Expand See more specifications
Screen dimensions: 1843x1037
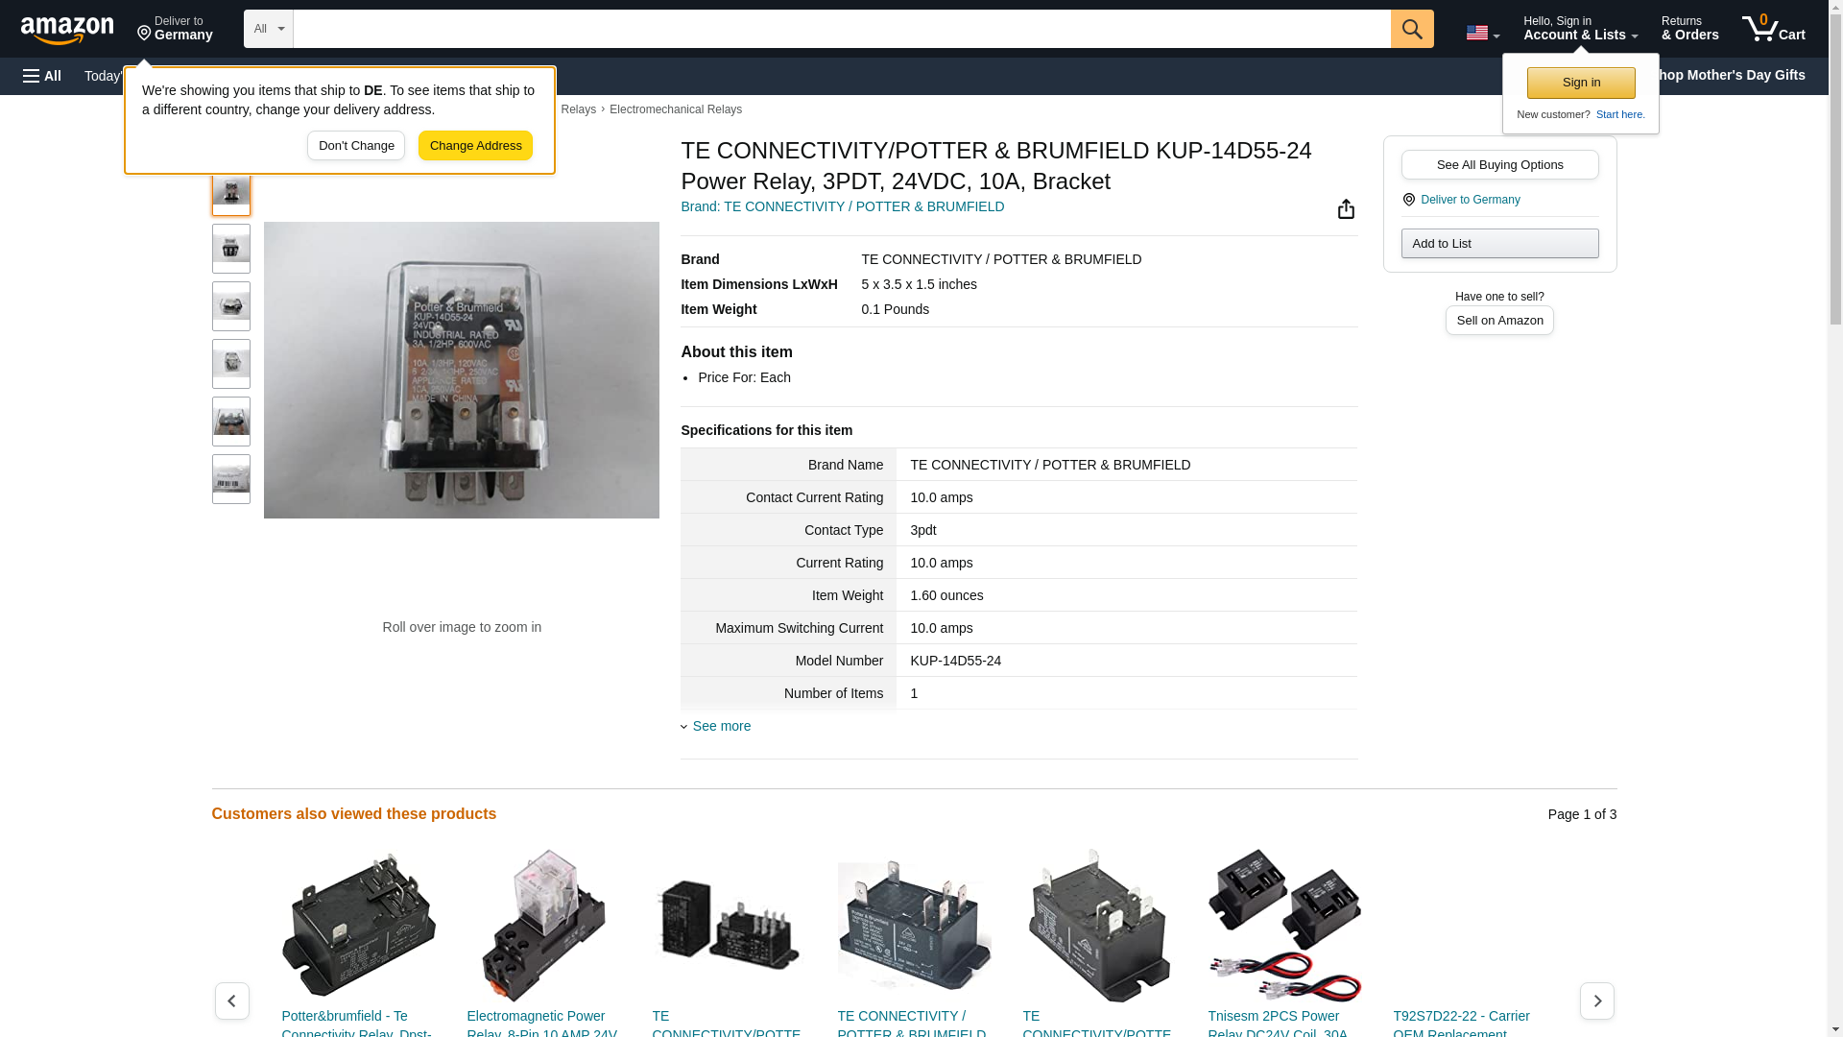click(720, 726)
